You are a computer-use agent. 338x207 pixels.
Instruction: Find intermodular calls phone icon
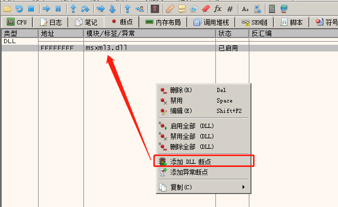[257, 9]
